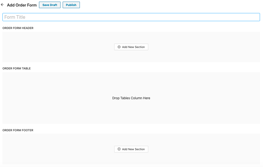This screenshot has height=167, width=263.
Task: Click the right end of Form Title field
Action: pos(253,17)
